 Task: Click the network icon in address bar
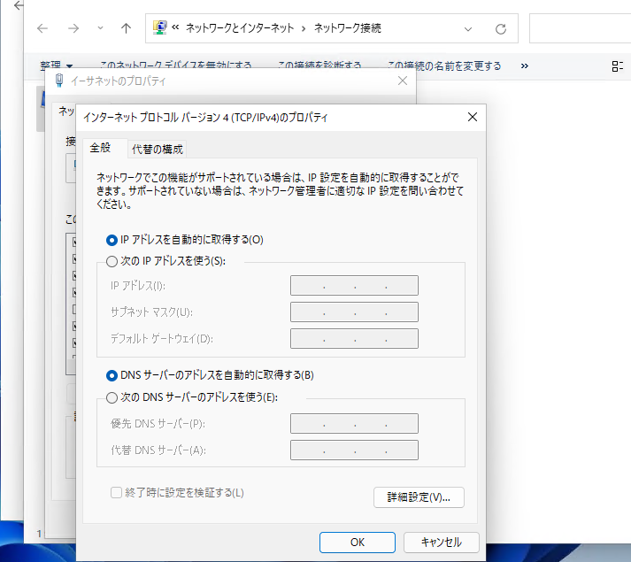162,28
